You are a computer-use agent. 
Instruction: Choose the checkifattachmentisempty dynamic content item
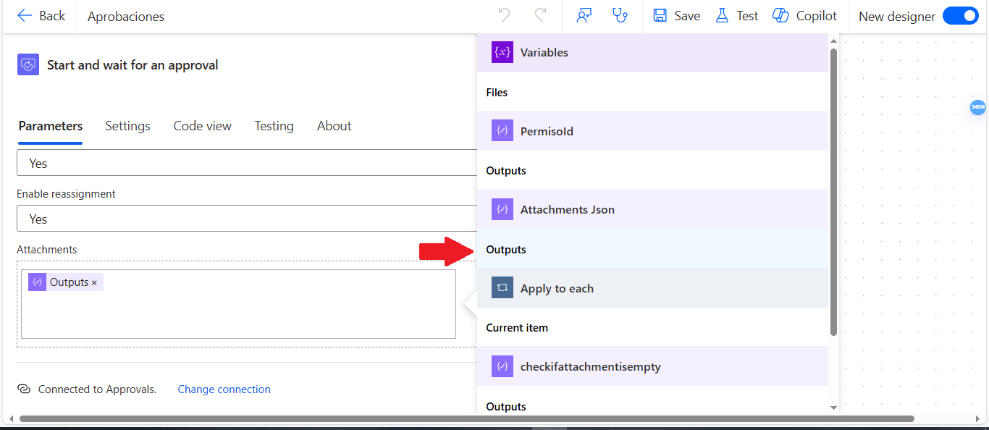[x=652, y=366]
